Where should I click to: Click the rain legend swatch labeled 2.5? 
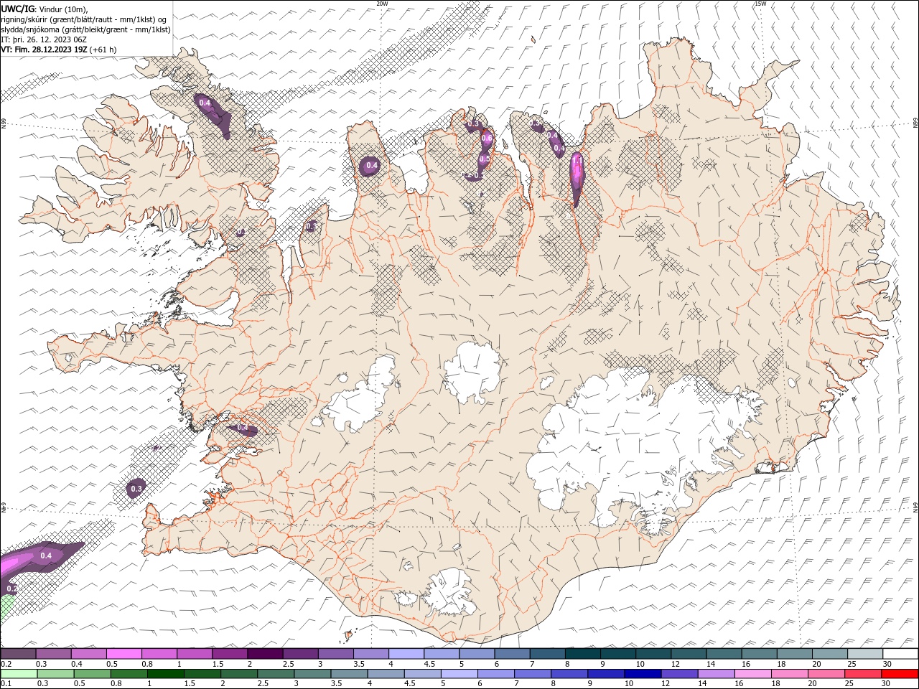coord(275,674)
